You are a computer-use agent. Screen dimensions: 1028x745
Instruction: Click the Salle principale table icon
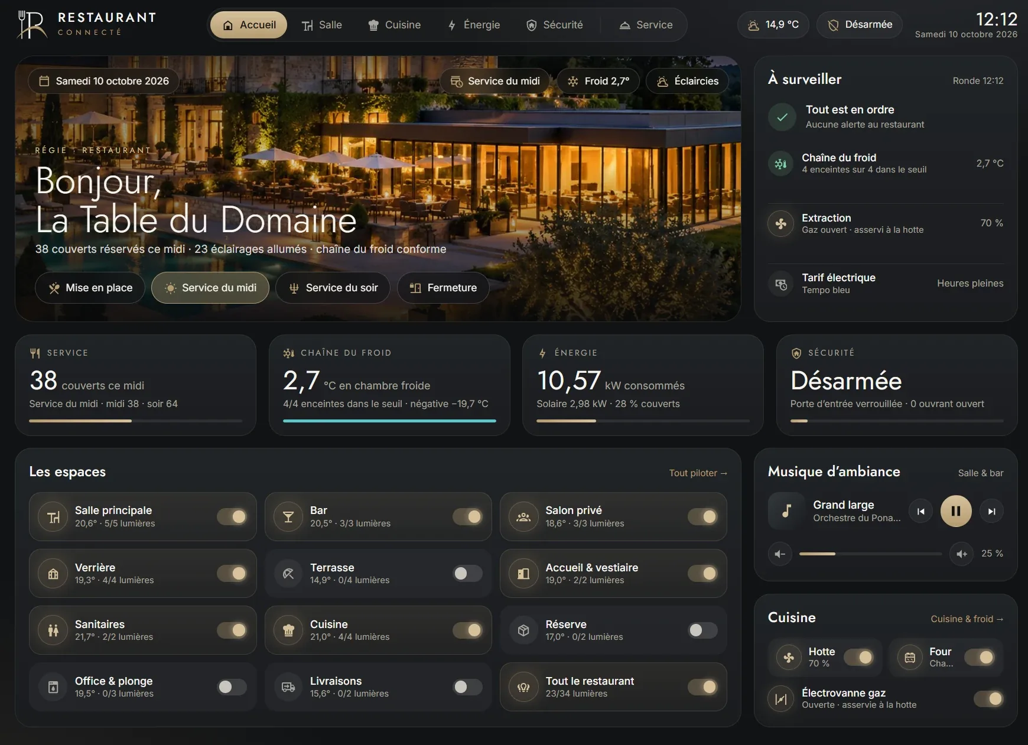[x=53, y=517]
